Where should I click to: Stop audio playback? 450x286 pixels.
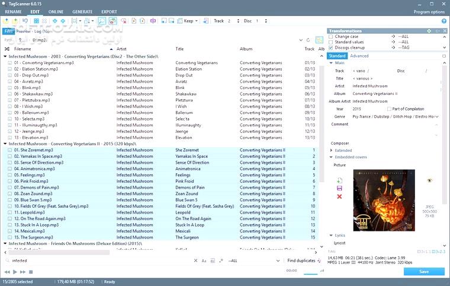31,272
